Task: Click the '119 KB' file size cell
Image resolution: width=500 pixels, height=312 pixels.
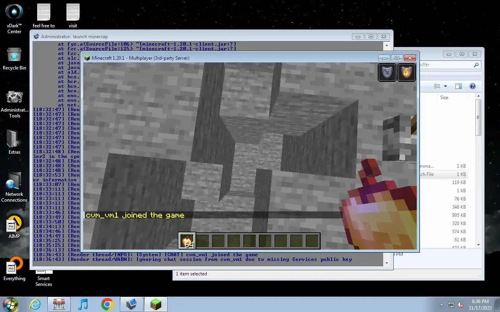Action: coord(459,182)
